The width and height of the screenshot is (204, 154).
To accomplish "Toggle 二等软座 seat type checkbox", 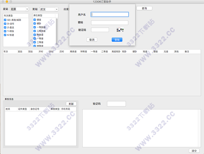I will (x=35, y=31).
